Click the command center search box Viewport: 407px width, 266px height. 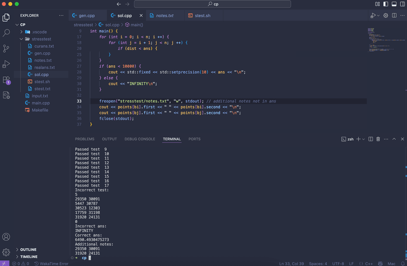pyautogui.click(x=212, y=4)
